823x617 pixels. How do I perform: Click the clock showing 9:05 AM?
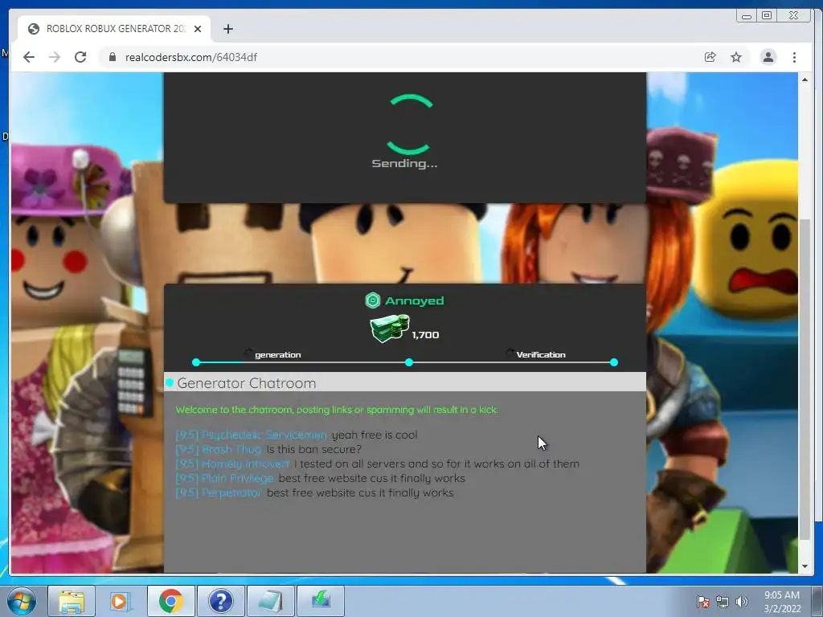781,595
